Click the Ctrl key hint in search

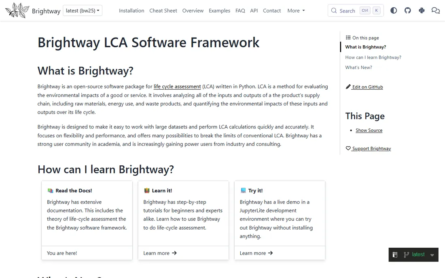point(364,11)
